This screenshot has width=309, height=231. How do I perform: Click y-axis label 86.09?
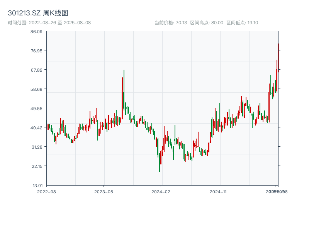[36, 32]
